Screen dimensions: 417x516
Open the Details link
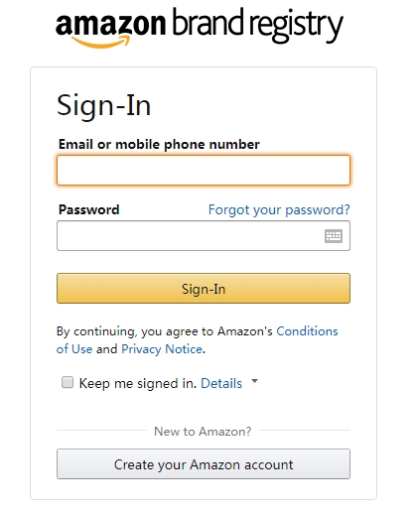click(x=221, y=383)
